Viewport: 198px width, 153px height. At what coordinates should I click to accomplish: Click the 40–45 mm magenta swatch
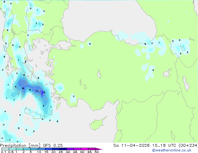pyautogui.click(x=85, y=149)
